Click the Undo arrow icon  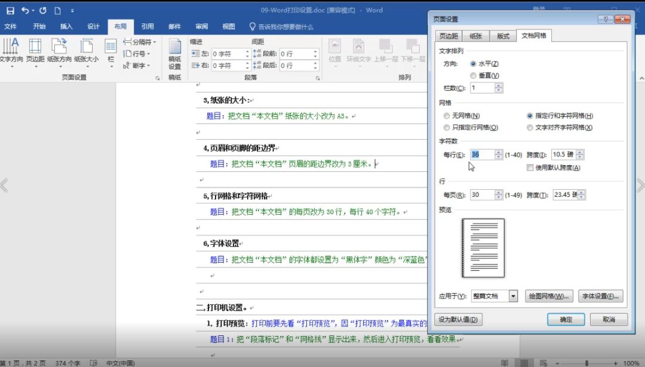click(x=25, y=10)
